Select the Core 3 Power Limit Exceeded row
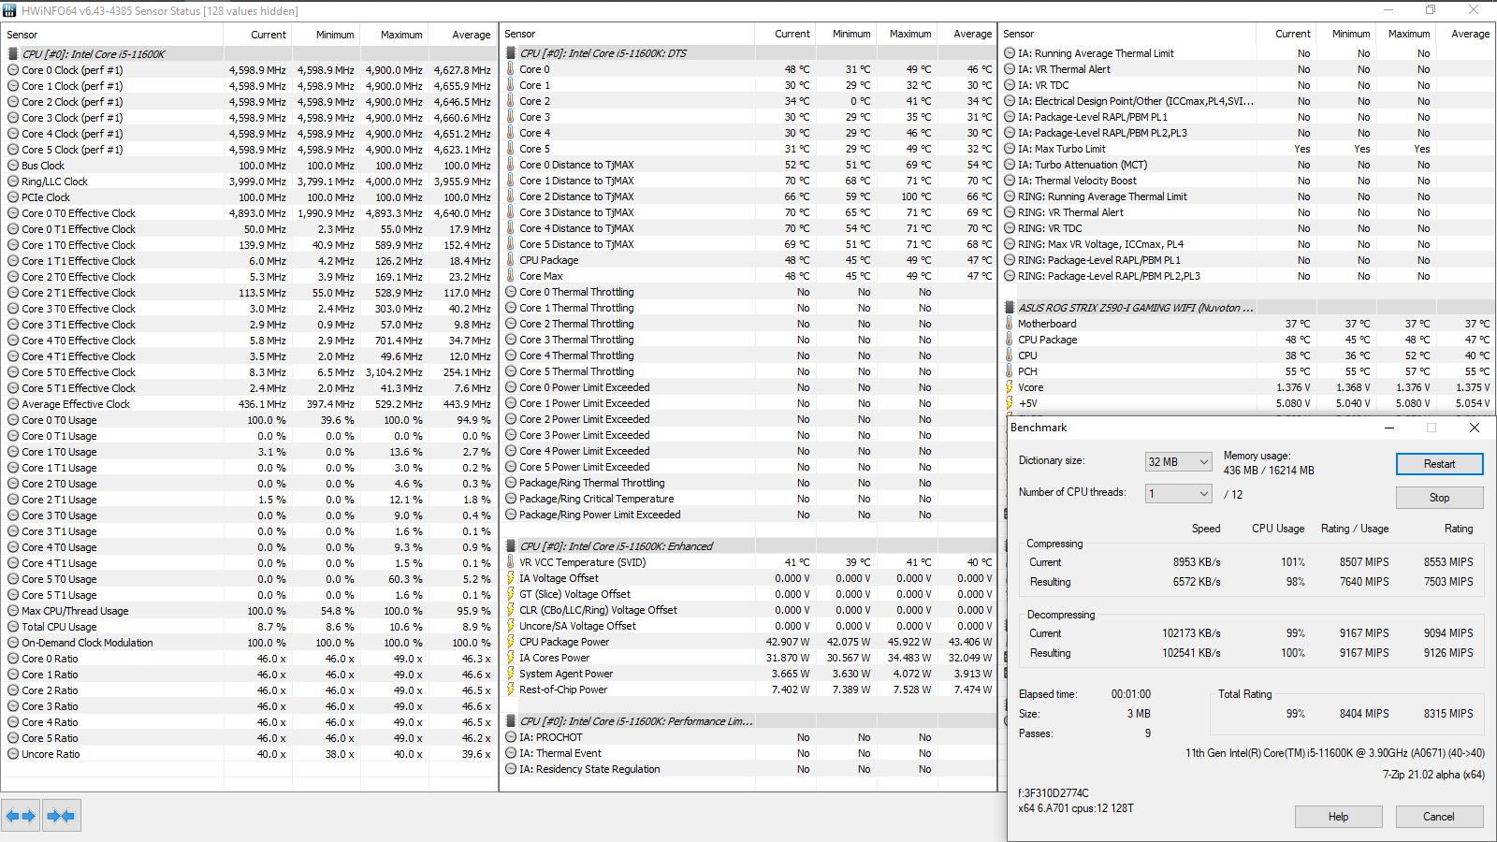The height and width of the screenshot is (842, 1497). [748, 435]
